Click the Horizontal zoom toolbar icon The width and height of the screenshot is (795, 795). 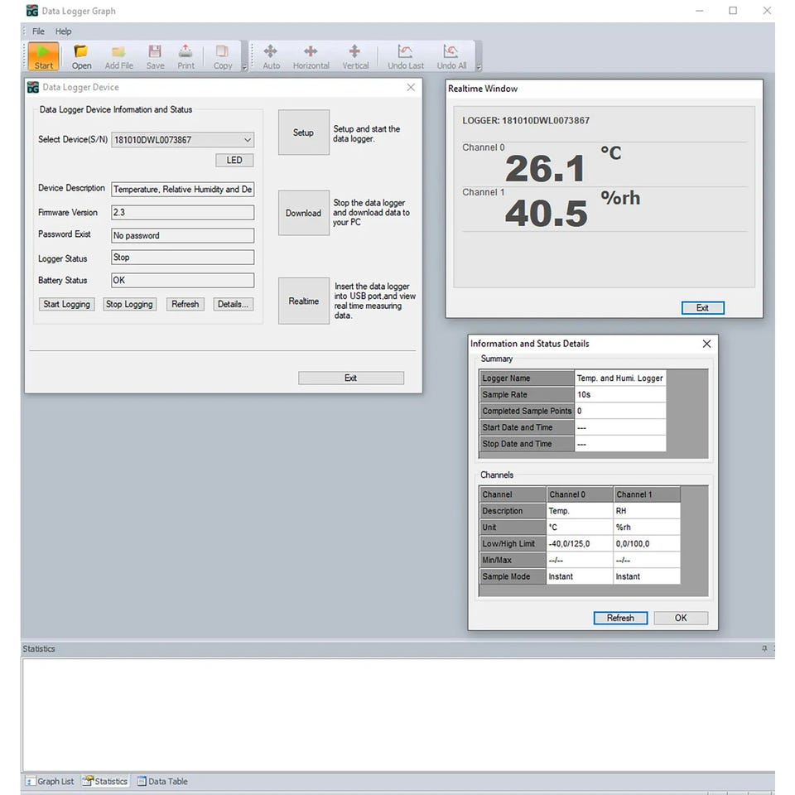pos(311,56)
